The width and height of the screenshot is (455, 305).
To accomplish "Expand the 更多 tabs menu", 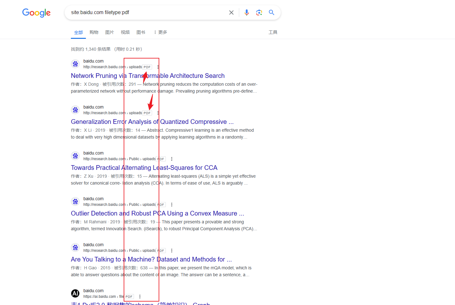I will (161, 32).
